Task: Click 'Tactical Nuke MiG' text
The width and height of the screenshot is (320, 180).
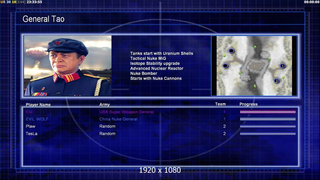Action: point(148,58)
